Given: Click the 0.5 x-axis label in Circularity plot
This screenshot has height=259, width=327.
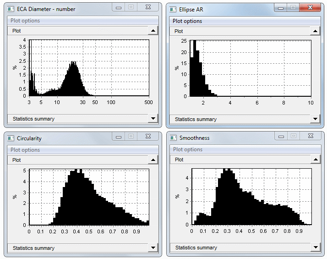Looking at the screenshot, I should [x=89, y=231].
